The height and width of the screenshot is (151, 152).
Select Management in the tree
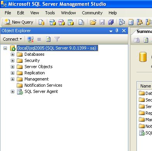[x=36, y=79]
